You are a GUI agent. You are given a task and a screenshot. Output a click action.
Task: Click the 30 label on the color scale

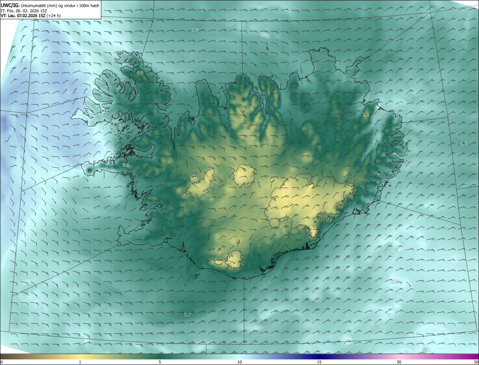[x=399, y=362]
